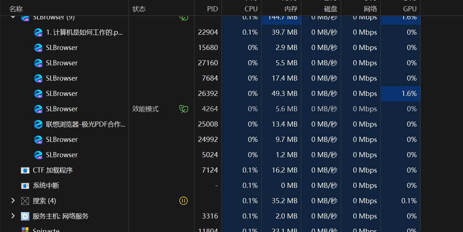Click the 效能模式 status text
This screenshot has width=463, height=232.
click(145, 109)
